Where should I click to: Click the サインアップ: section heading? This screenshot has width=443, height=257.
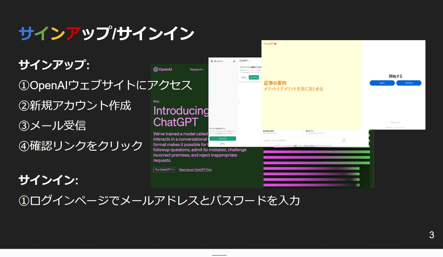coord(54,65)
